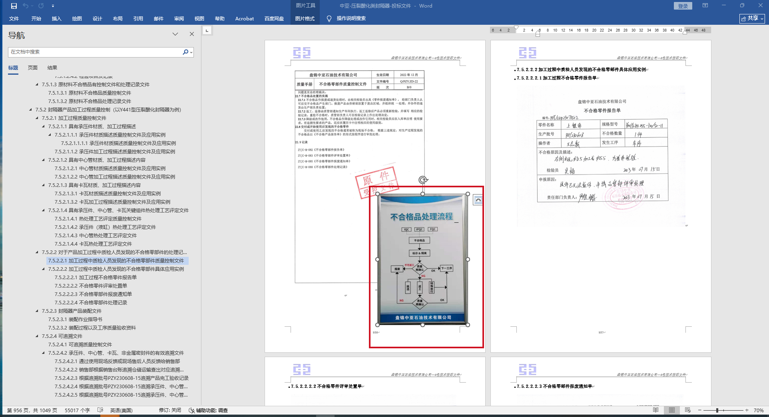This screenshot has width=769, height=417.
Task: Undo the last action
Action: 26,6
